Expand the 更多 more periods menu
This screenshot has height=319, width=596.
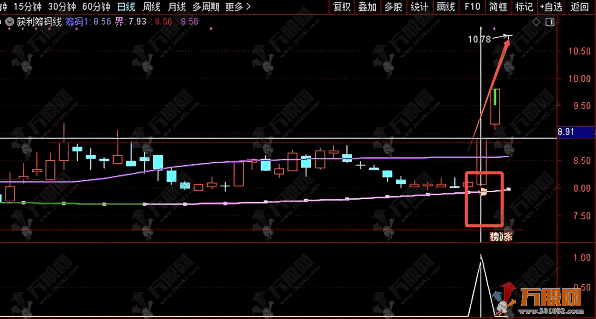point(238,7)
